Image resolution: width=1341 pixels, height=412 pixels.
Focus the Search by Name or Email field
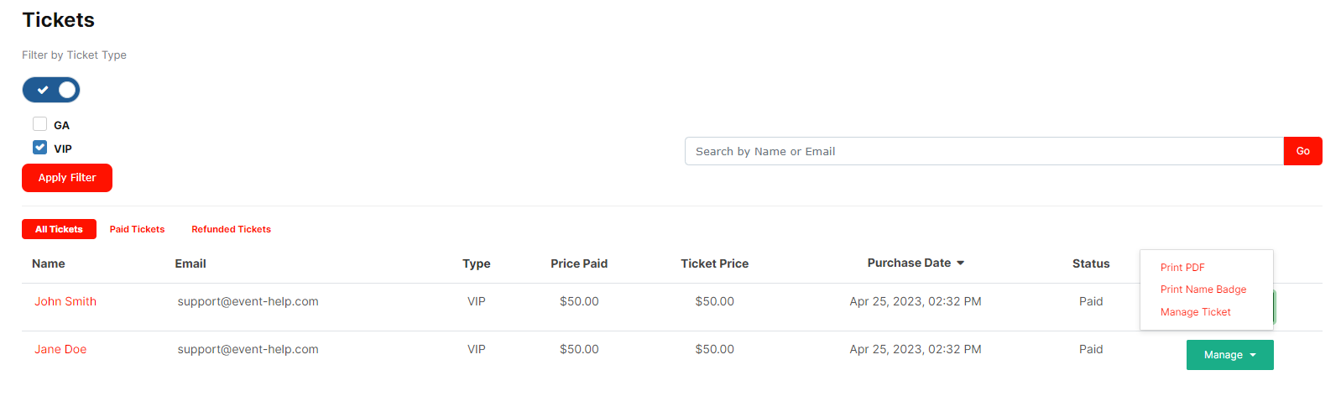point(984,151)
